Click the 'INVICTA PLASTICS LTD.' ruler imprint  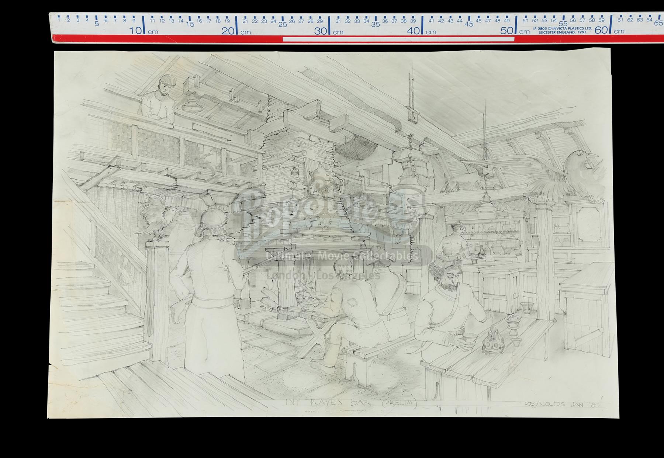[572, 28]
